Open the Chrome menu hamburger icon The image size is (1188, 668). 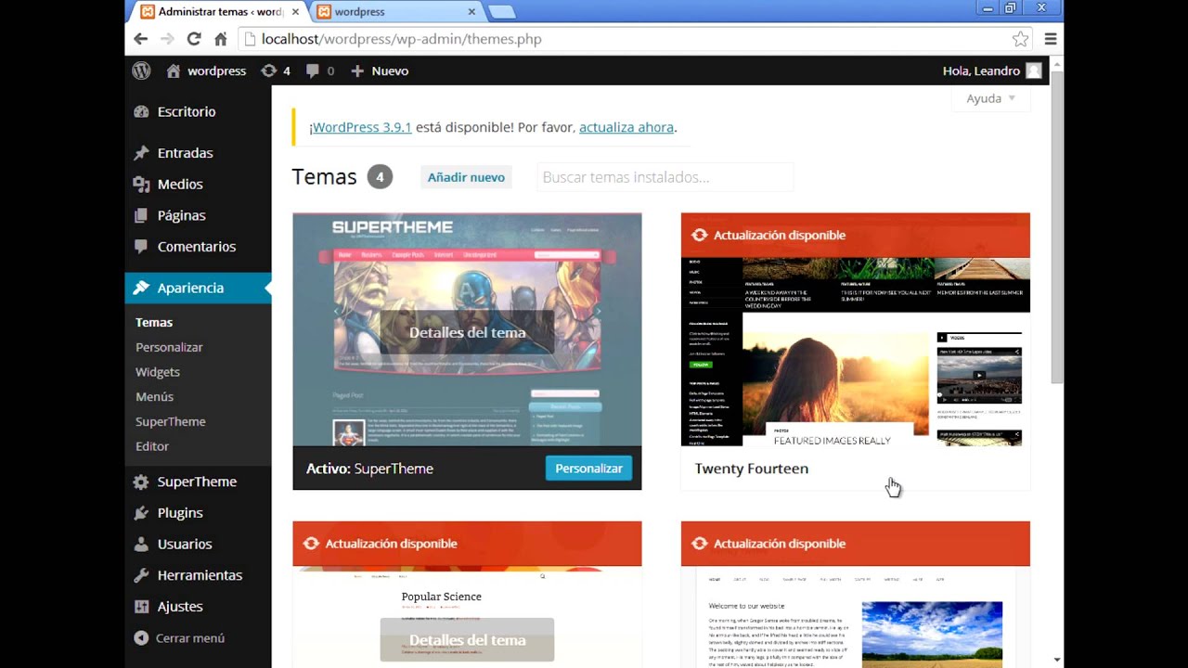1051,39
